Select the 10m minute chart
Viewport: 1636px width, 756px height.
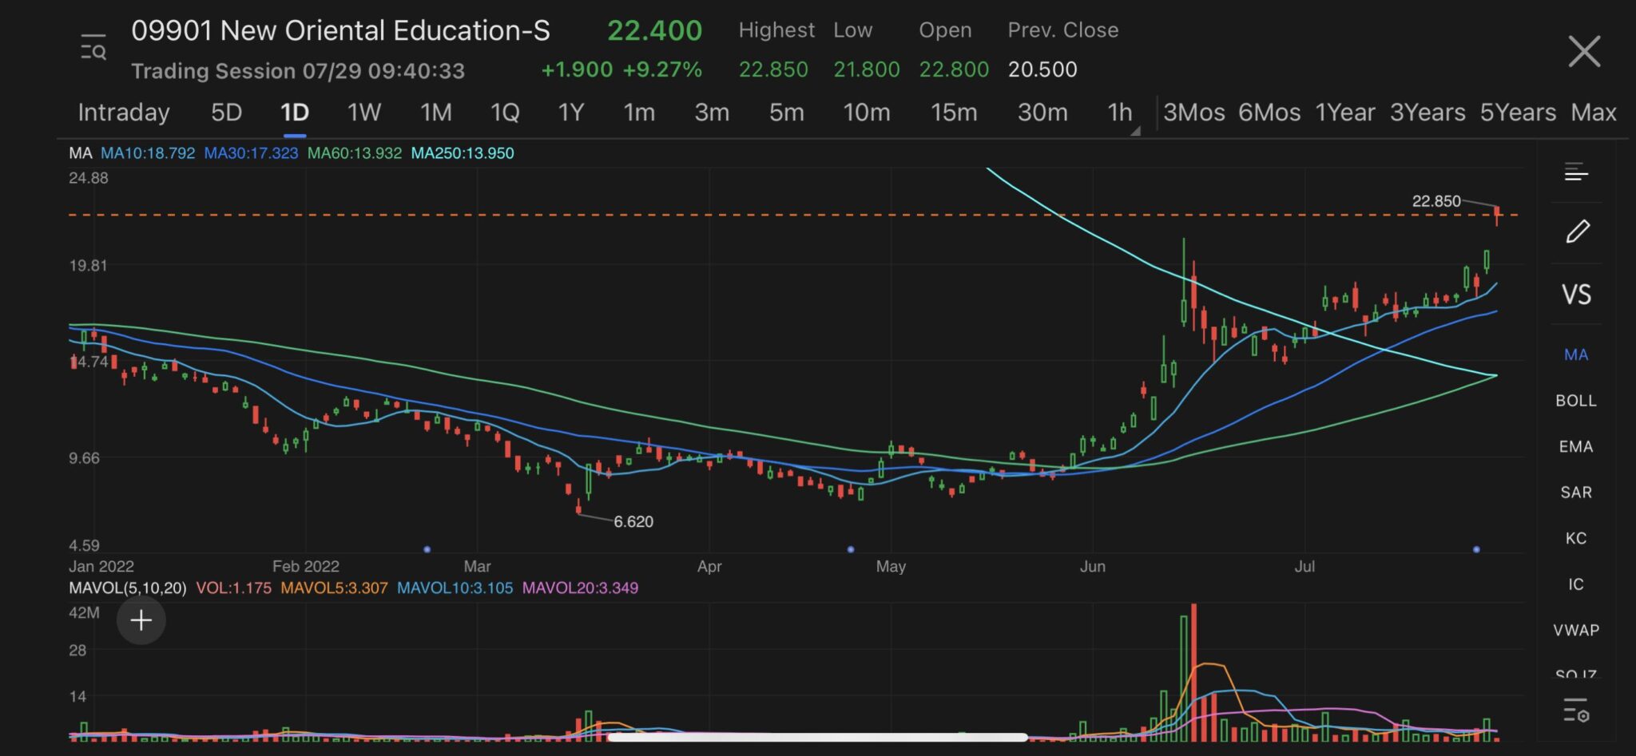tap(867, 113)
